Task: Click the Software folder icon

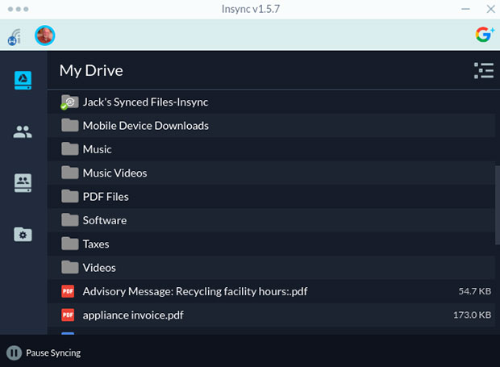Action: click(70, 220)
